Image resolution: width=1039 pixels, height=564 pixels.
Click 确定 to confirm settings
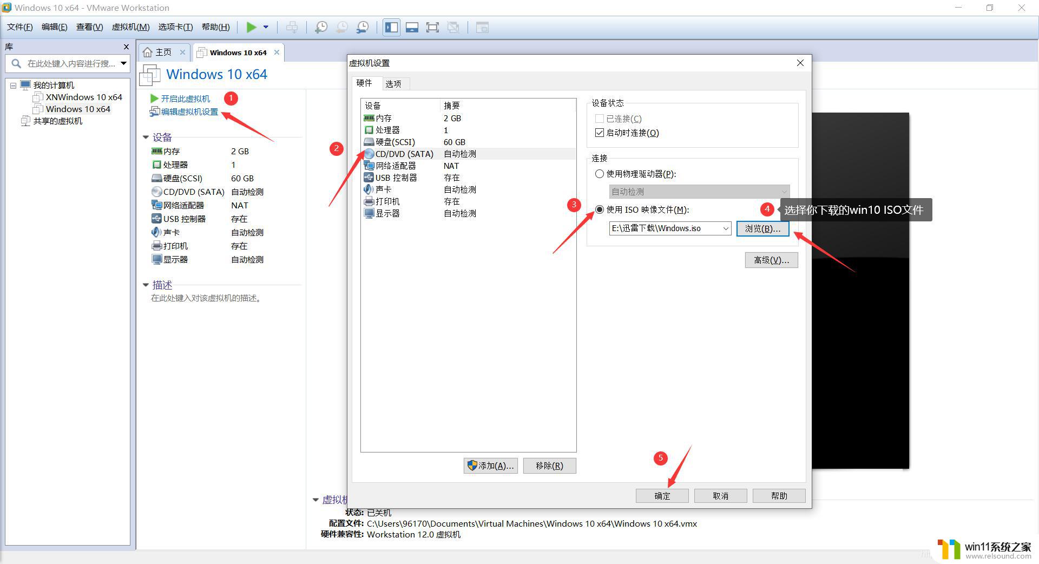pos(662,496)
